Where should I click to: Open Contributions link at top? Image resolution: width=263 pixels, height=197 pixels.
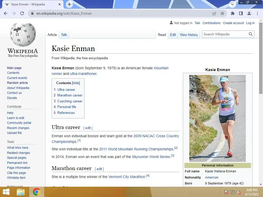click(211, 23)
